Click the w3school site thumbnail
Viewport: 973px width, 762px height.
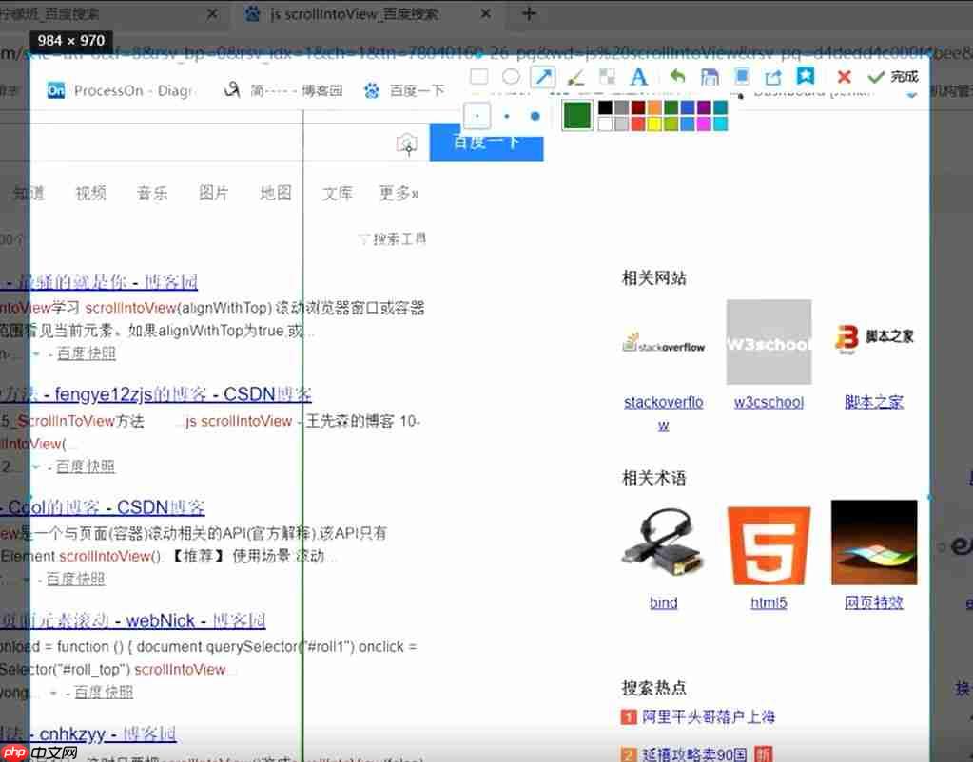(769, 342)
